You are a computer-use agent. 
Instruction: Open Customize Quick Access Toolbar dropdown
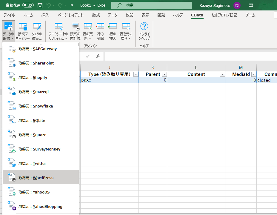72,5
